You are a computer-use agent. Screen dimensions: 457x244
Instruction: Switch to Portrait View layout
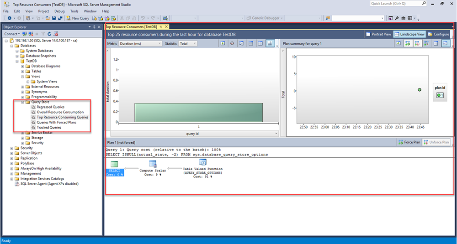coord(378,34)
